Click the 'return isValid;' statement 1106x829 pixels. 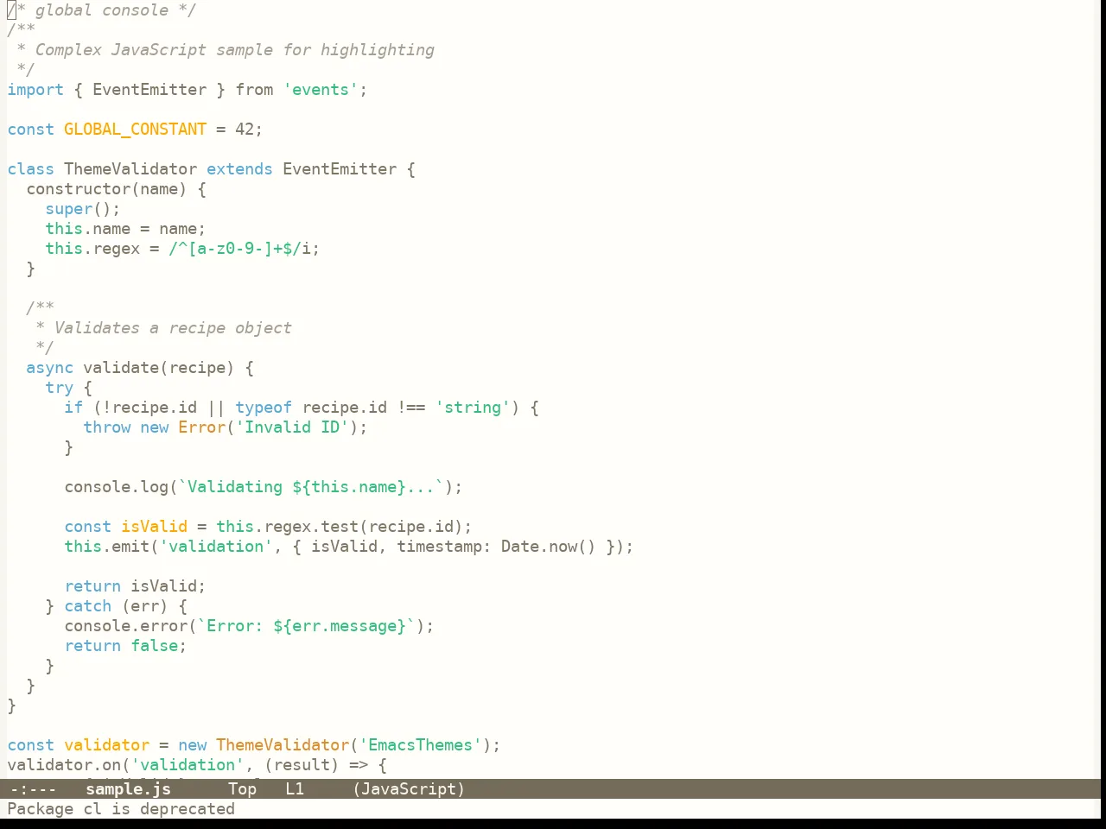[135, 585]
